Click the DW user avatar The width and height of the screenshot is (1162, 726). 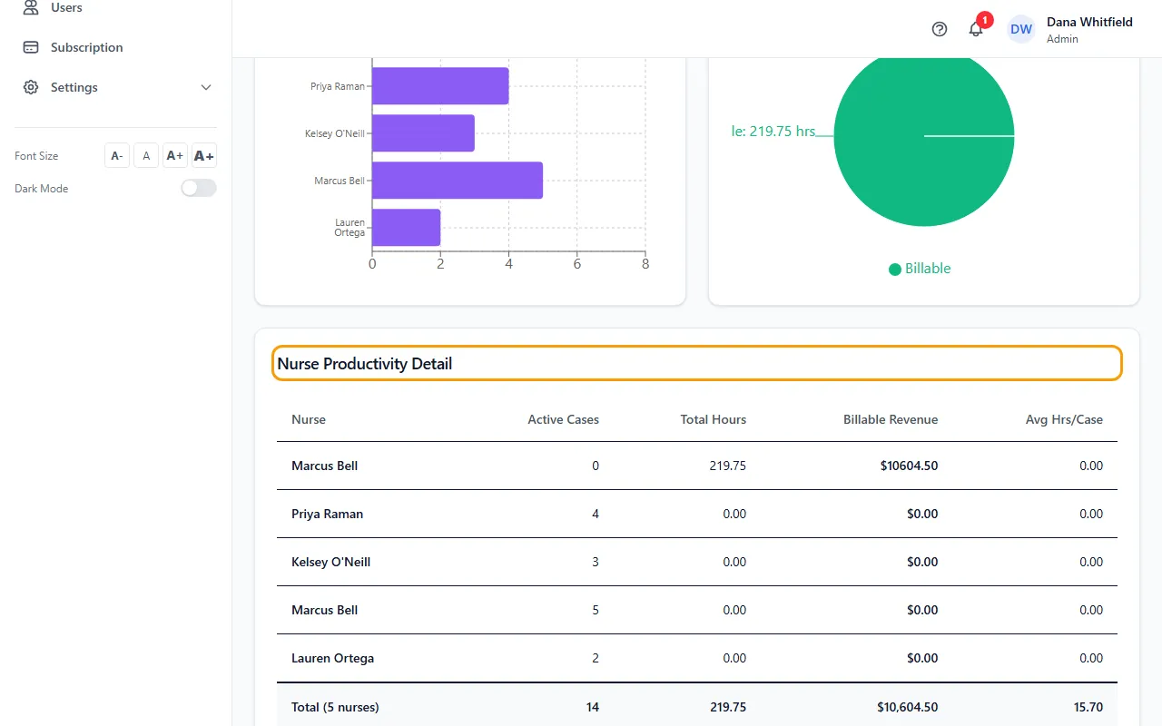(x=1021, y=29)
